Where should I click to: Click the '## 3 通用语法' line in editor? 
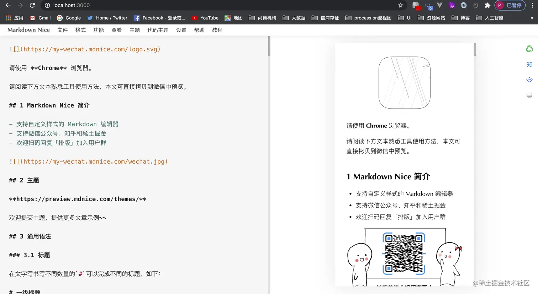30,236
